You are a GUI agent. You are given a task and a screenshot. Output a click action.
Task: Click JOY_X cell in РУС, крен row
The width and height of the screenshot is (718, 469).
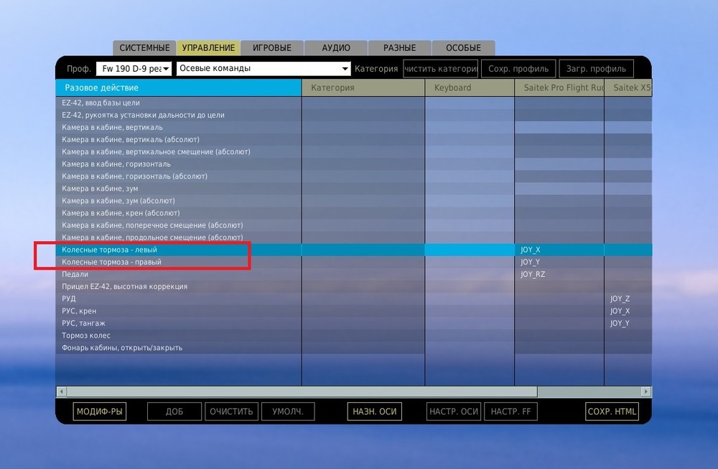point(628,311)
